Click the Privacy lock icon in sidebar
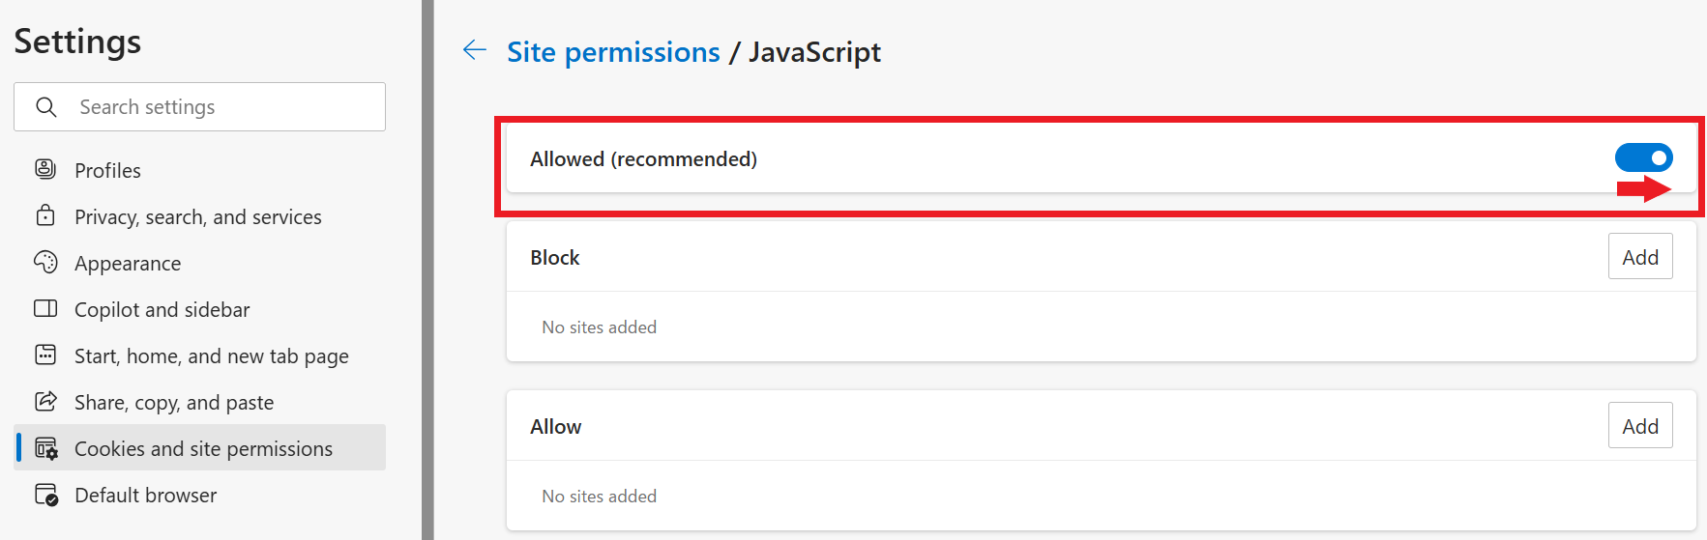 pyautogui.click(x=45, y=215)
